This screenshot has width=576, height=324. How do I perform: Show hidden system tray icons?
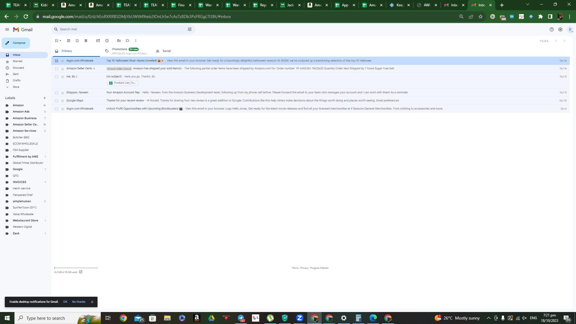point(488,318)
